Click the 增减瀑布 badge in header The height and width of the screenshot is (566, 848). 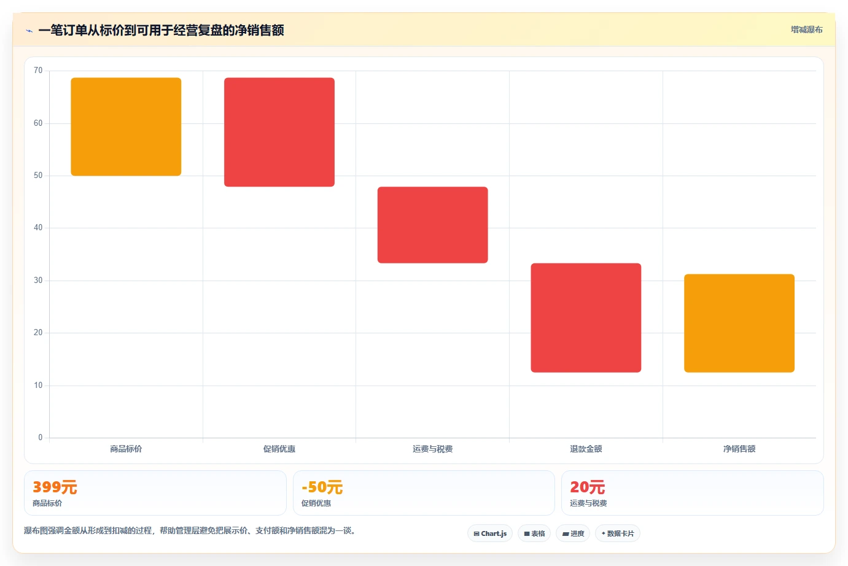pos(806,29)
